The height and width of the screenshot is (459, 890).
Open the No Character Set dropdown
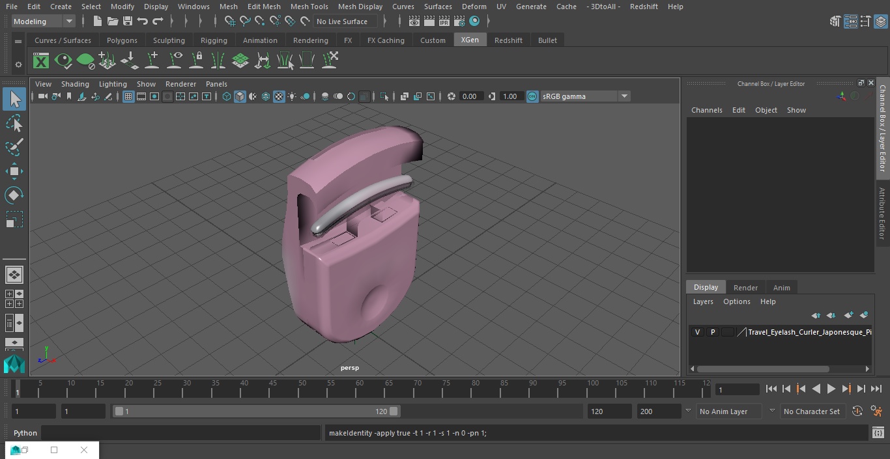pos(812,411)
